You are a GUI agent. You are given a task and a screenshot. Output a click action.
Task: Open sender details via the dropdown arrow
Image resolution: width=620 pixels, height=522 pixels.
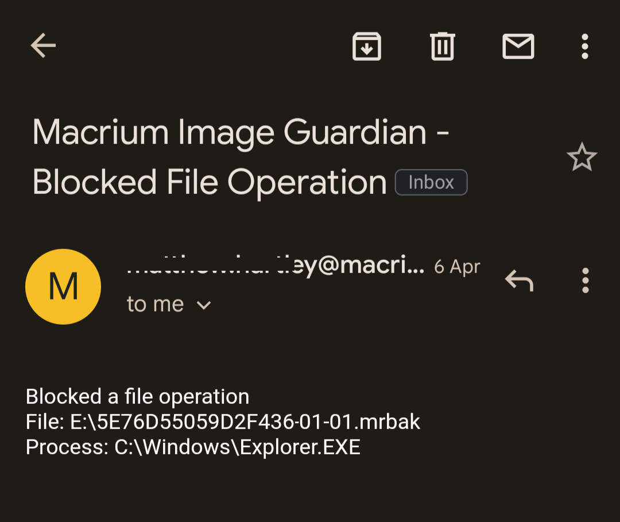[204, 305]
